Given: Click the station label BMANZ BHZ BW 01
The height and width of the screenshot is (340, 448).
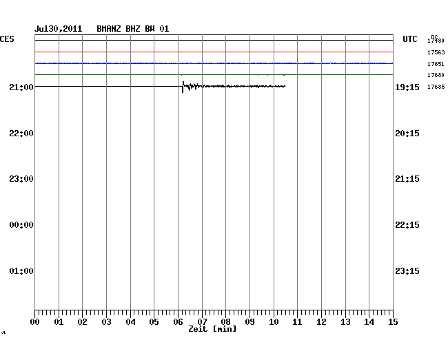Looking at the screenshot, I should 133,29.
